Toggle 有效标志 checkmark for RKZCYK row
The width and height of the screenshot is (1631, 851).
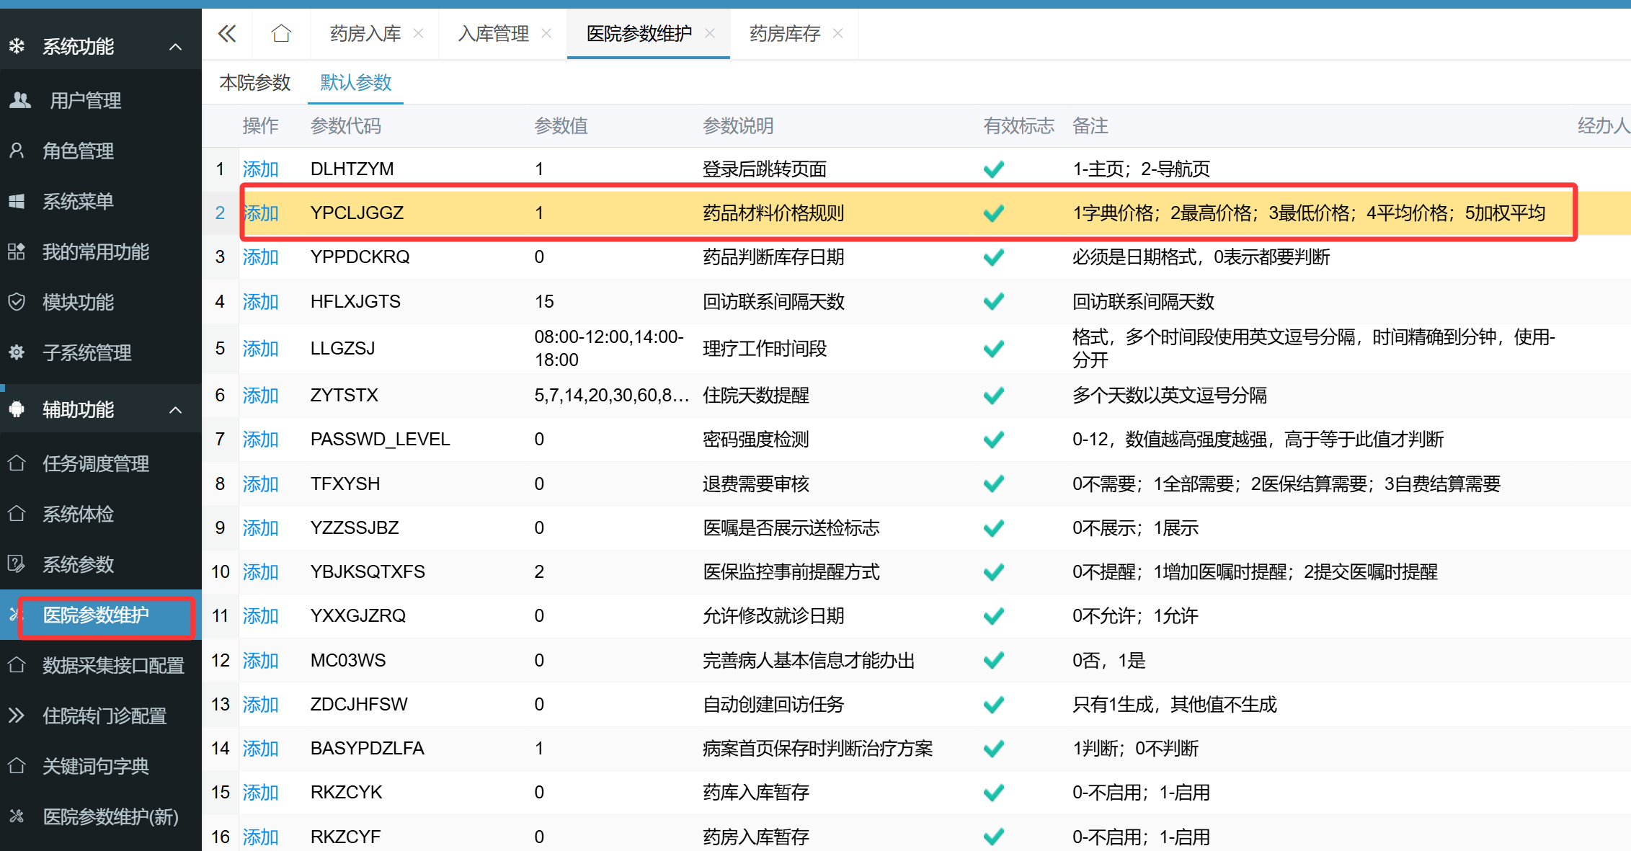[x=993, y=793]
